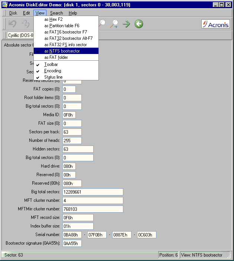Open the Edit menu
234x261 pixels.
(x=26, y=13)
